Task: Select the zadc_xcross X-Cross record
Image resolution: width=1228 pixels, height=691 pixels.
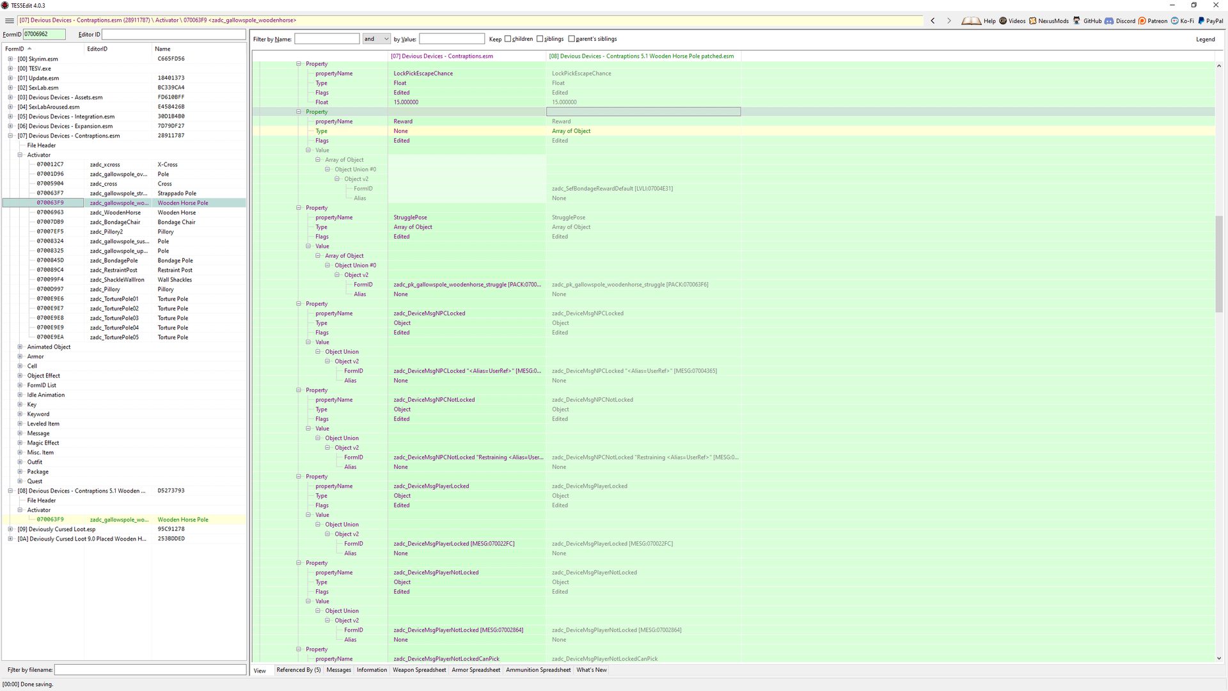Action: [125, 164]
